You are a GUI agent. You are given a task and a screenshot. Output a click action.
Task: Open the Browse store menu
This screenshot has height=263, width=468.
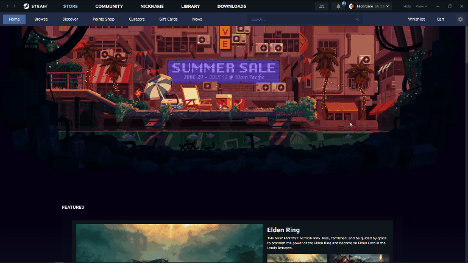[41, 19]
